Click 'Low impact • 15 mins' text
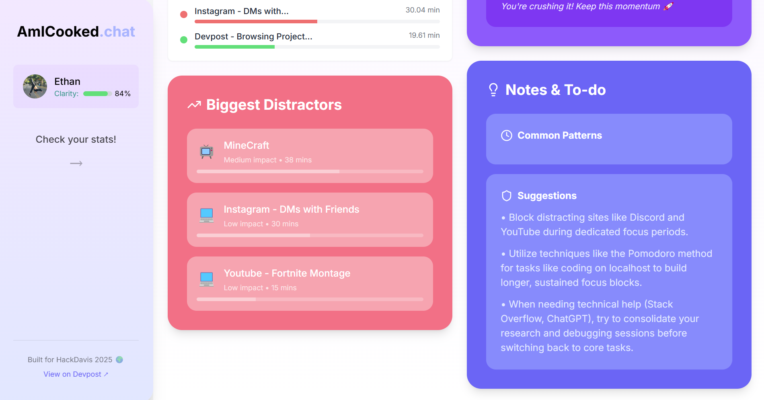The width and height of the screenshot is (764, 400). pyautogui.click(x=260, y=288)
